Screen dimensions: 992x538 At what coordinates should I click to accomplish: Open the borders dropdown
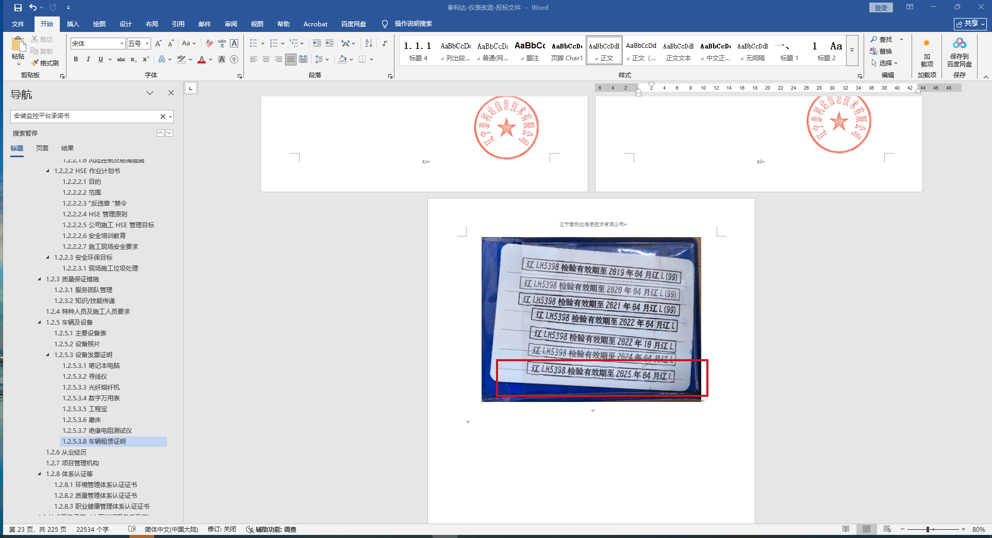371,59
